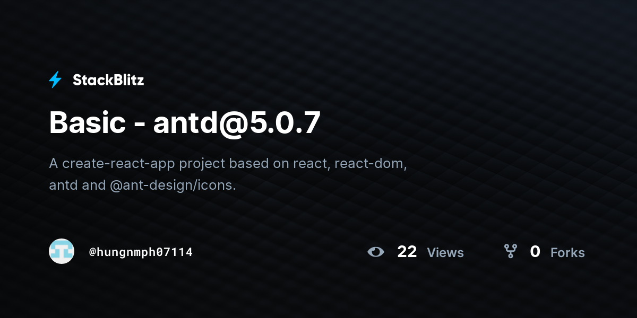The height and width of the screenshot is (318, 637).
Task: Click the fork icon beside the fork count
Action: tap(510, 251)
